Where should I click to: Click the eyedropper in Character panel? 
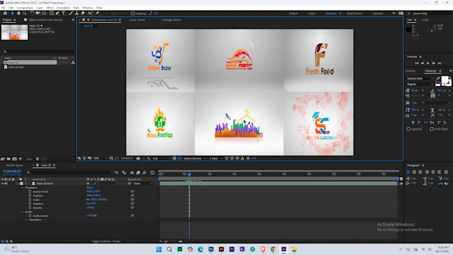438,79
